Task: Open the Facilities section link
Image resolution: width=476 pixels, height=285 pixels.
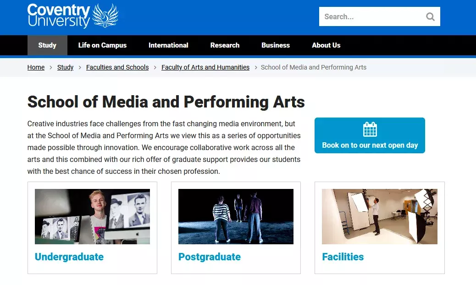Action: [x=343, y=257]
